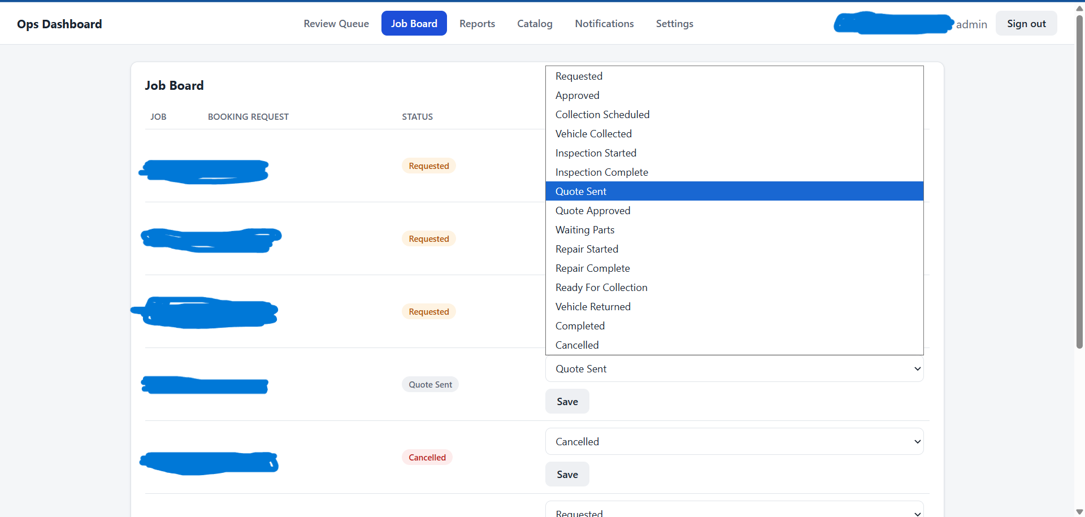Switch to the Notifications tab
This screenshot has width=1085, height=517.
604,24
